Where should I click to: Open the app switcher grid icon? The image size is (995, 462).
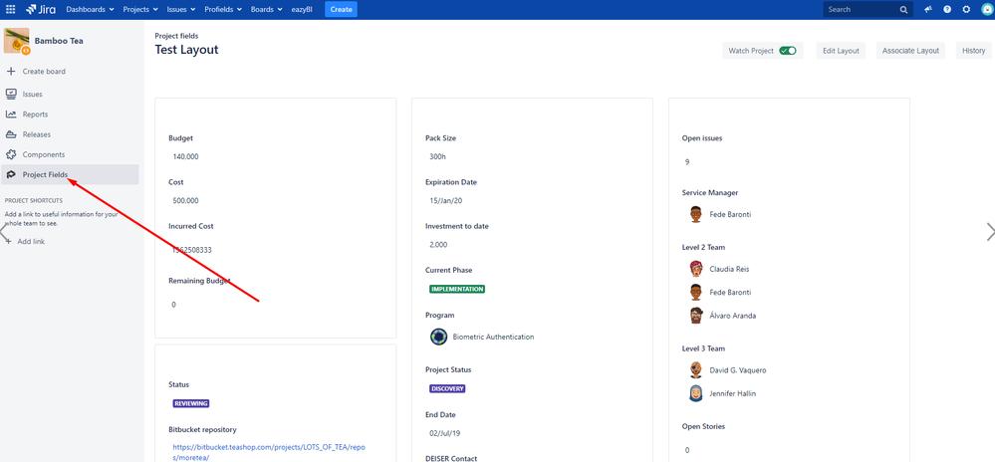(11, 10)
